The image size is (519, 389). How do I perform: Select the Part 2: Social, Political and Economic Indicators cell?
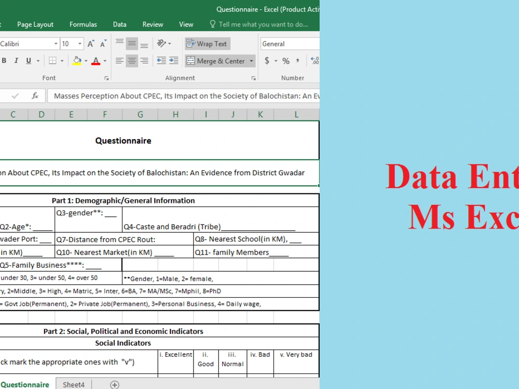point(159,331)
